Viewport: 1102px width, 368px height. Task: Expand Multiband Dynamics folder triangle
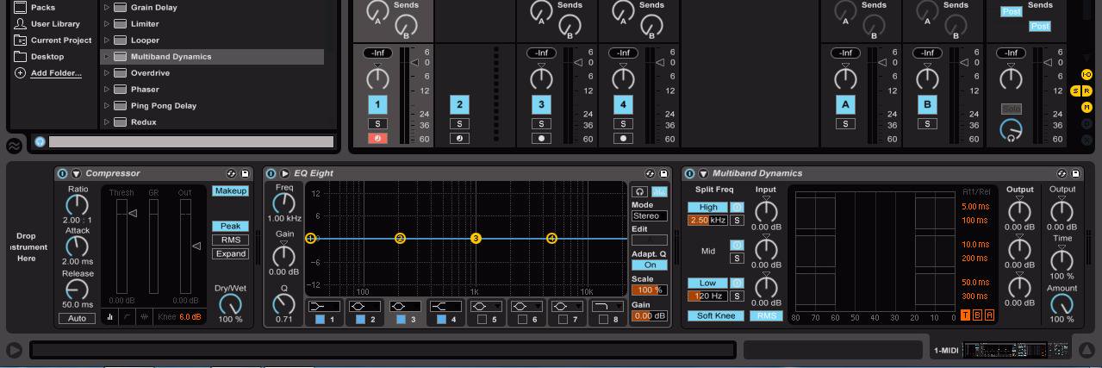tap(107, 57)
